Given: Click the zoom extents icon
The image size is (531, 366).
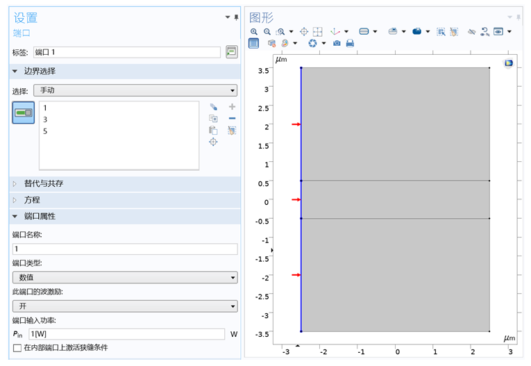Looking at the screenshot, I should 317,32.
